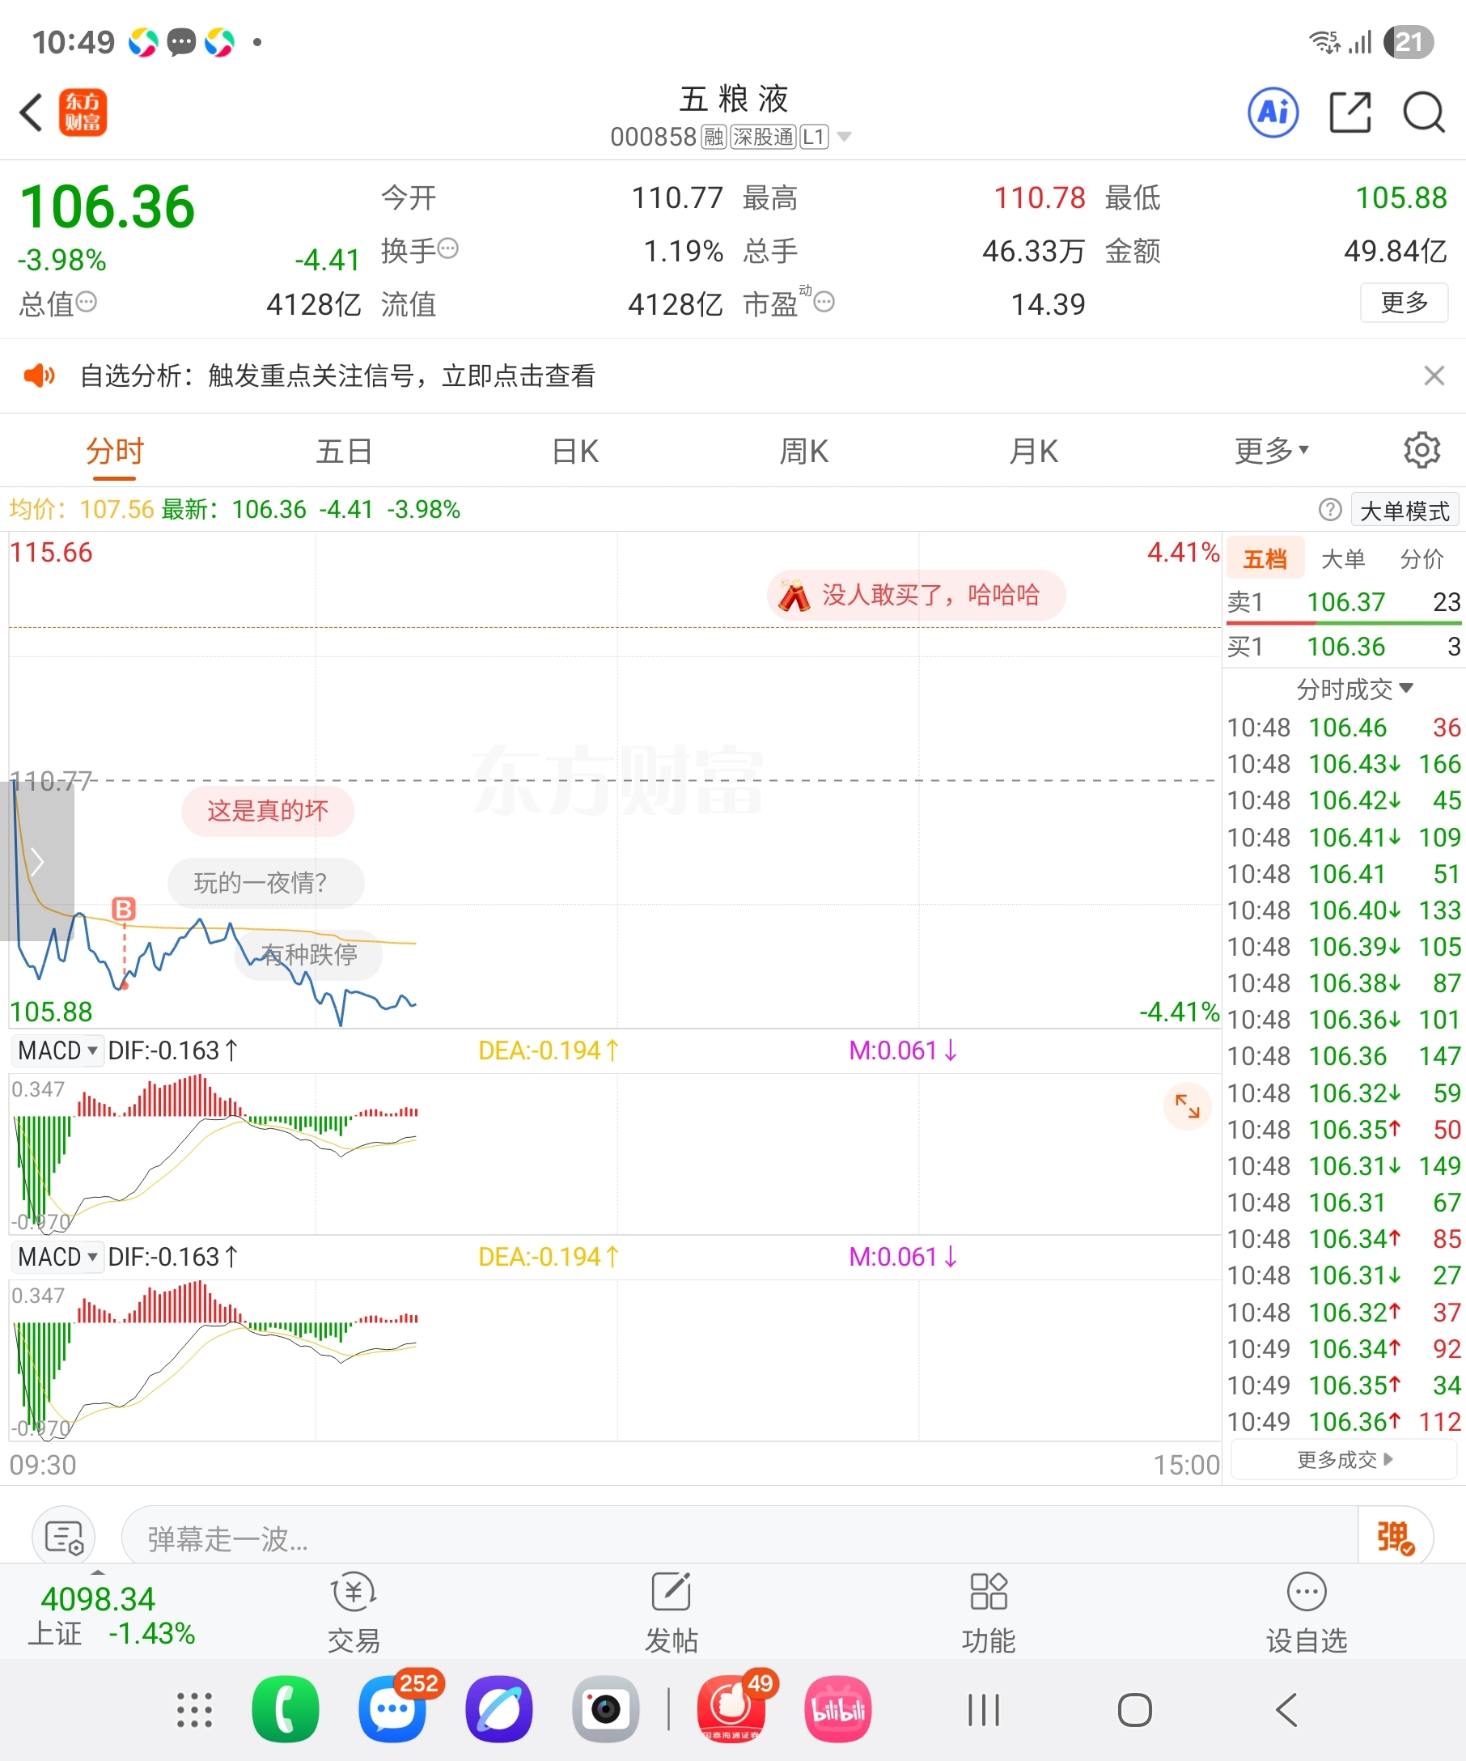Open search with magnifier icon
The height and width of the screenshot is (1761, 1466).
pos(1423,112)
